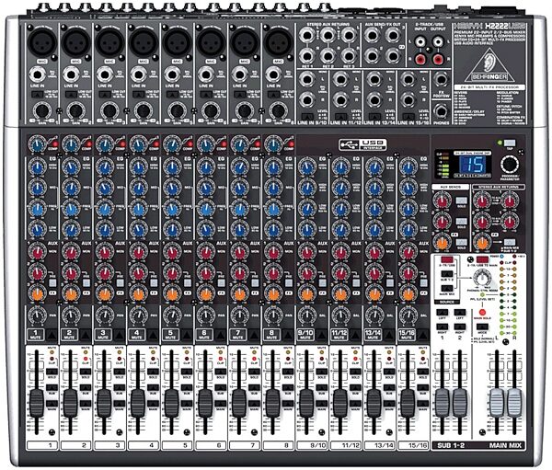Click the channel 1 PAN knob
The image size is (552, 470).
[37, 315]
